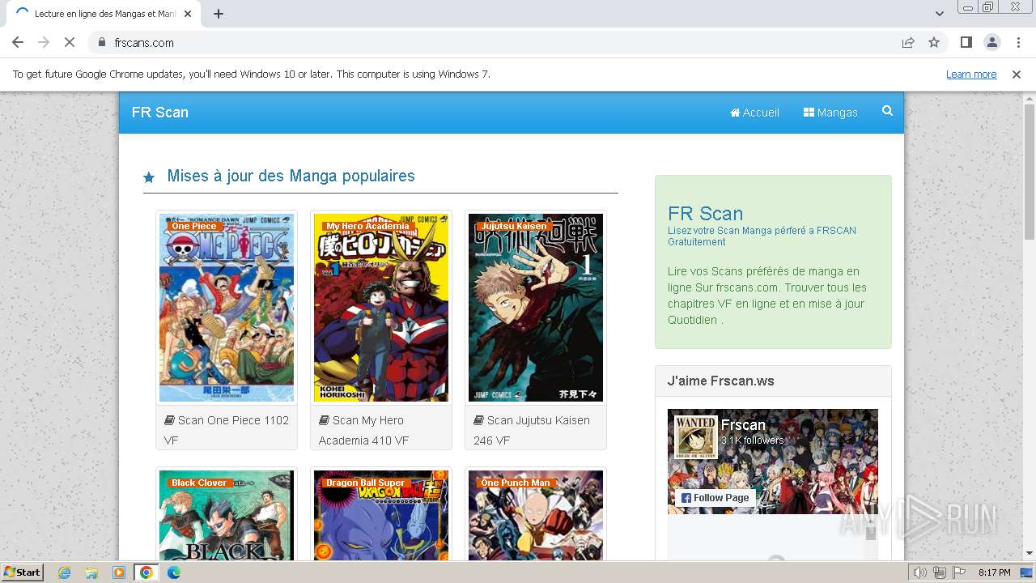Open the Learn more link

click(x=971, y=74)
